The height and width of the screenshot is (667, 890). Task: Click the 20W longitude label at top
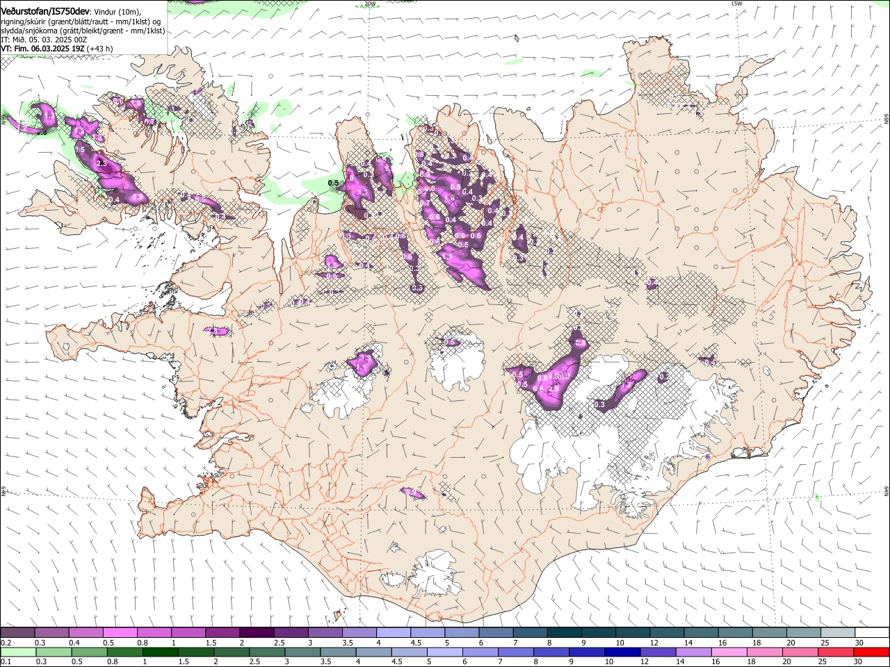(x=370, y=3)
